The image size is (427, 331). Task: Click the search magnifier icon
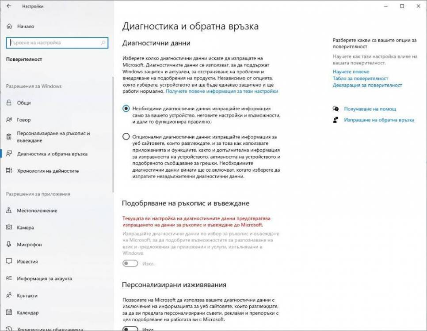(x=103, y=43)
